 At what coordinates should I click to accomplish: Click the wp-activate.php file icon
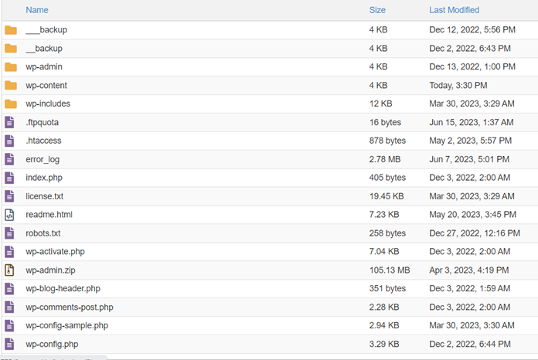tap(9, 252)
